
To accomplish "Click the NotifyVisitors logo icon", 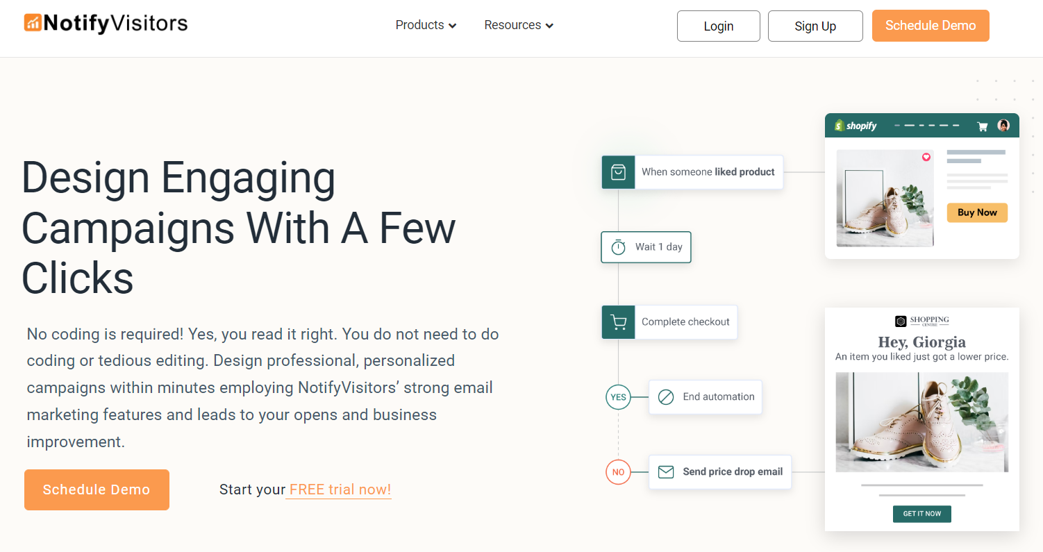I will (33, 23).
